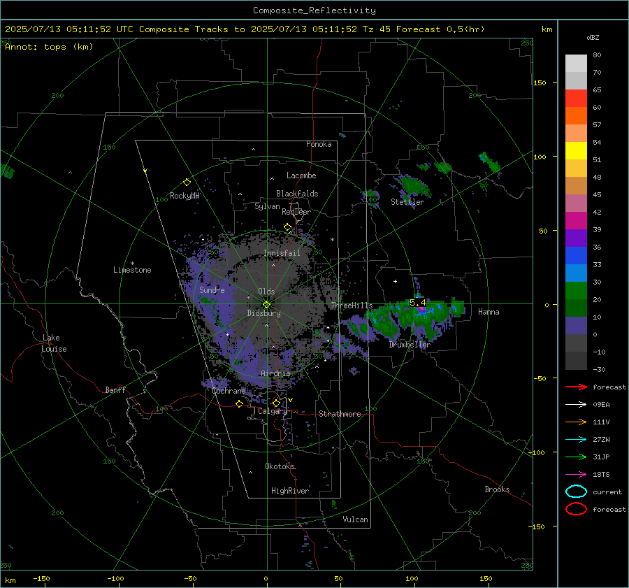Image resolution: width=629 pixels, height=588 pixels.
Task: Click the Lake Louise label
Action: click(54, 343)
